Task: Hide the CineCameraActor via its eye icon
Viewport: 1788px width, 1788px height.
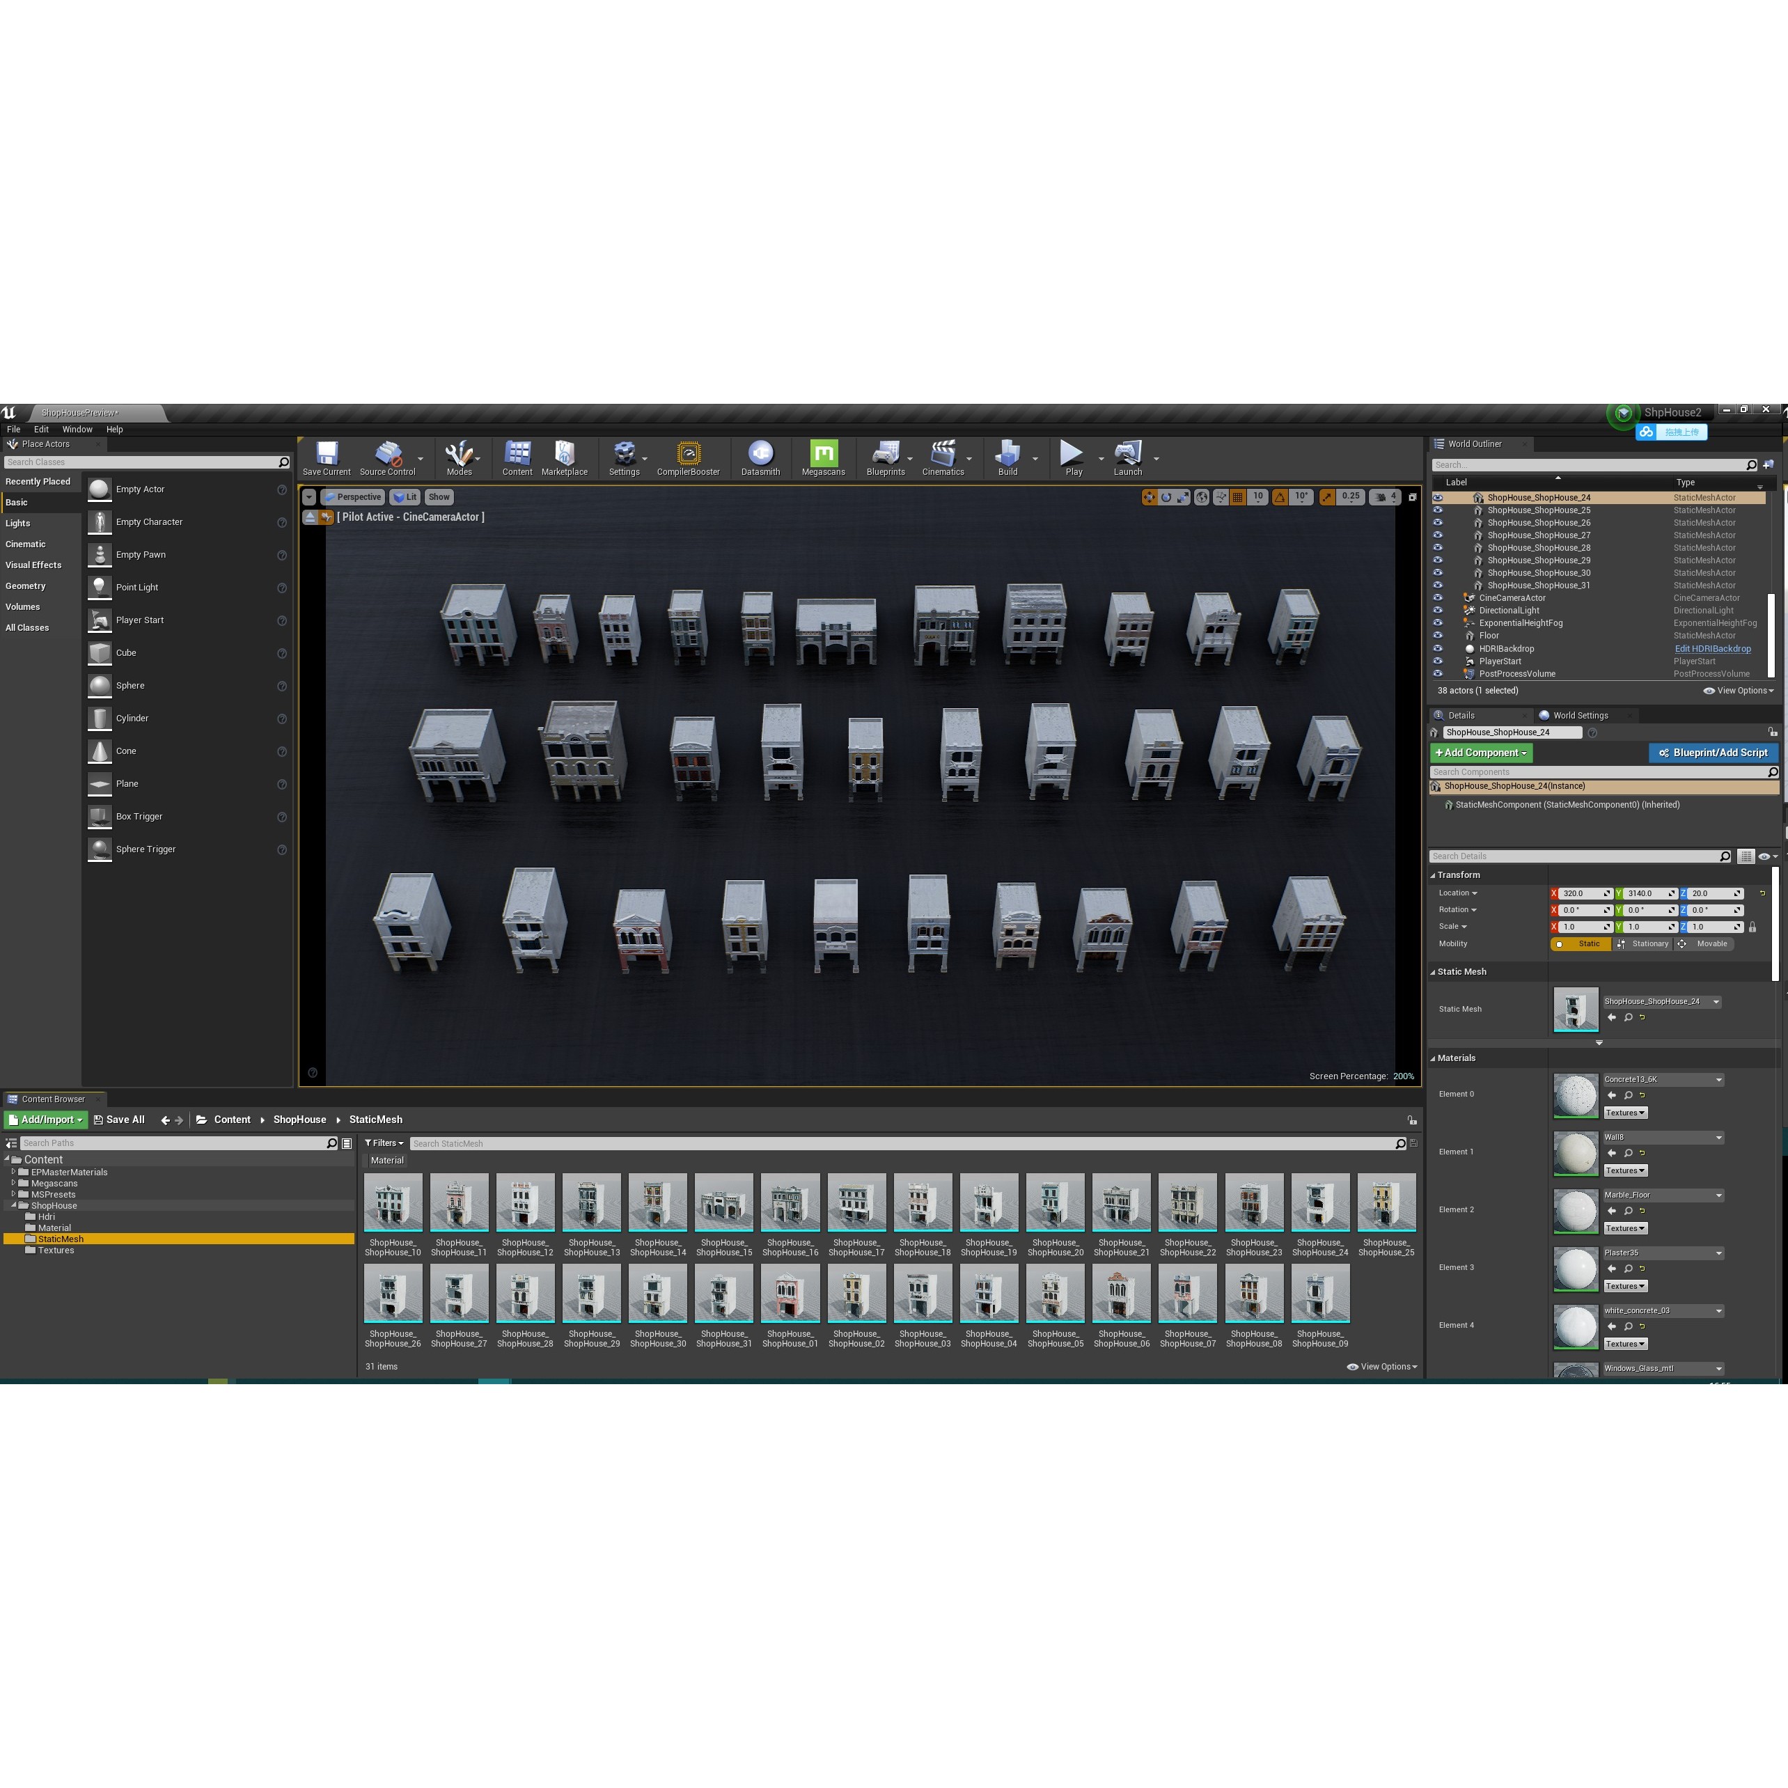Action: [1437, 598]
